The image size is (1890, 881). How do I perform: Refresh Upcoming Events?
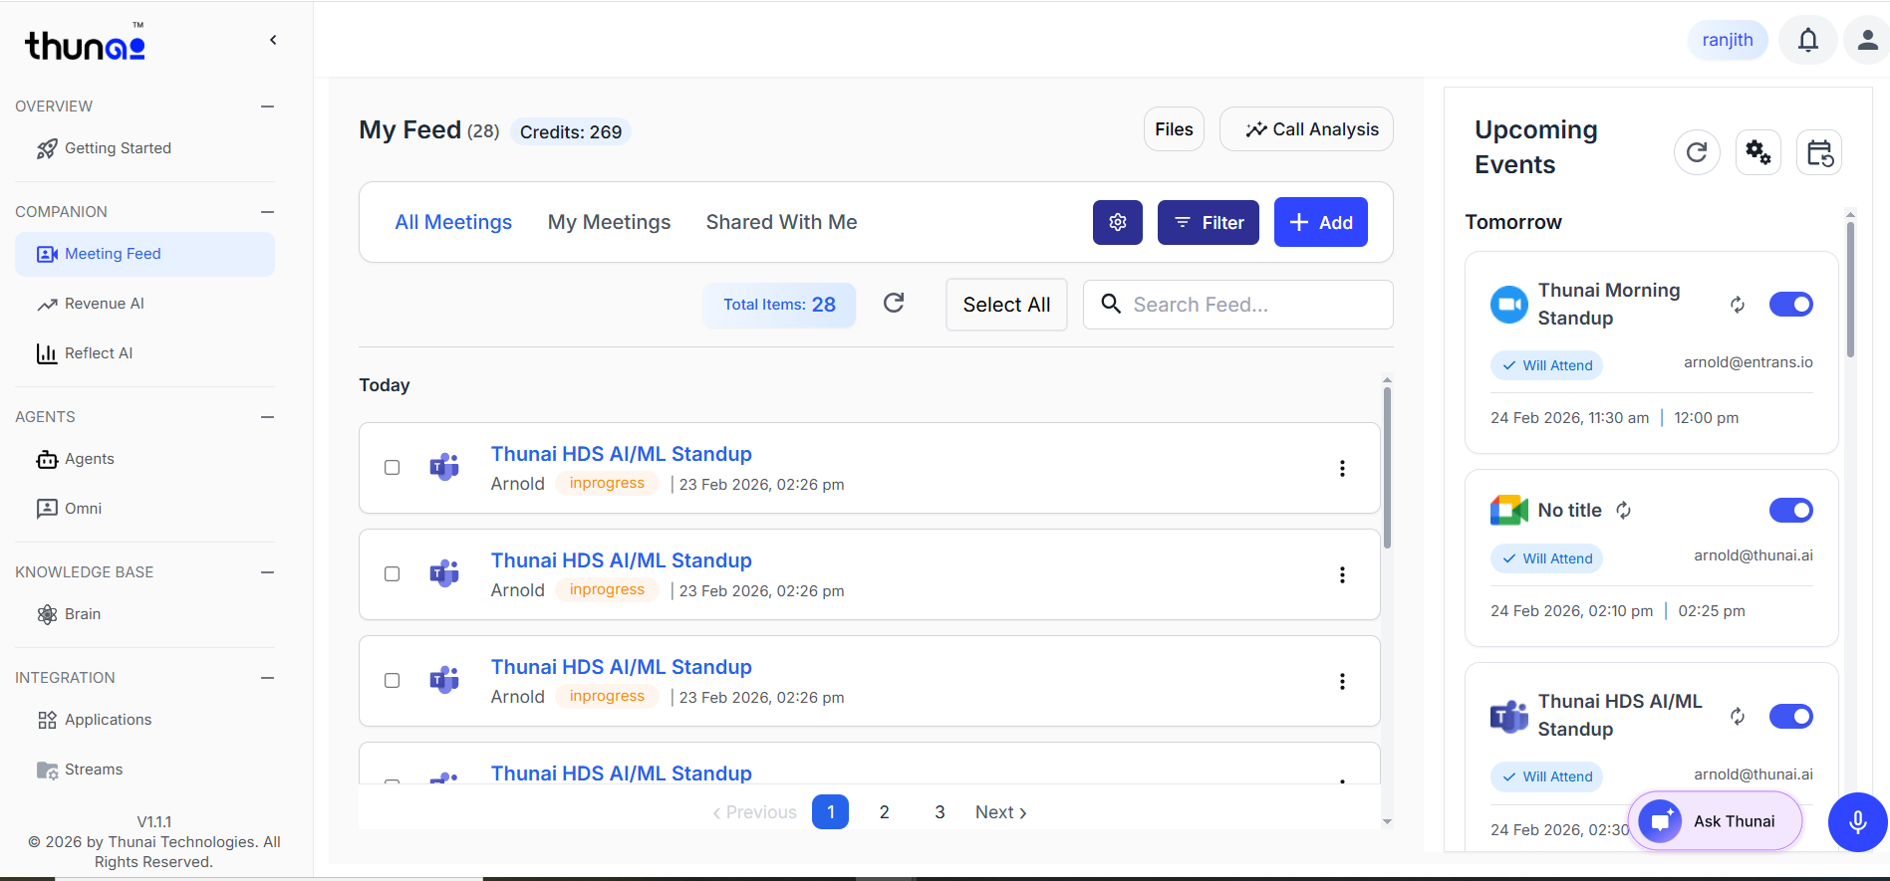[x=1697, y=152]
